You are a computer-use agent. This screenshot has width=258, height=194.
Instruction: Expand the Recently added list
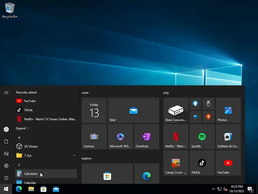pyautogui.click(x=22, y=128)
